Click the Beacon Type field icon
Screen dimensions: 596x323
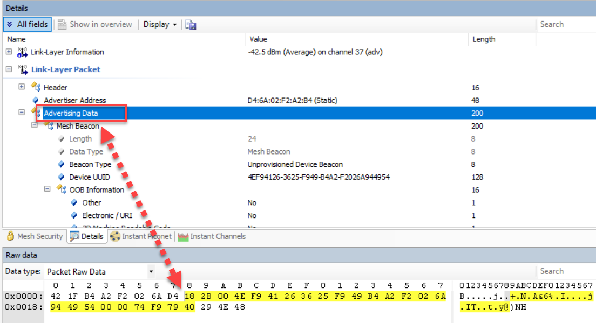62,164
